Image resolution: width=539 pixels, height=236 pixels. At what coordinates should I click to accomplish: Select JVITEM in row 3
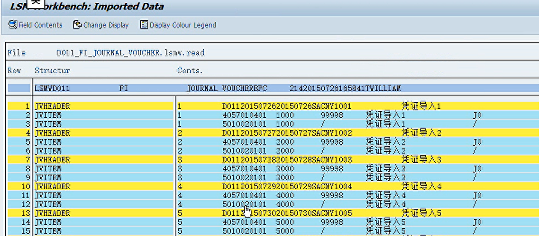[x=48, y=124]
